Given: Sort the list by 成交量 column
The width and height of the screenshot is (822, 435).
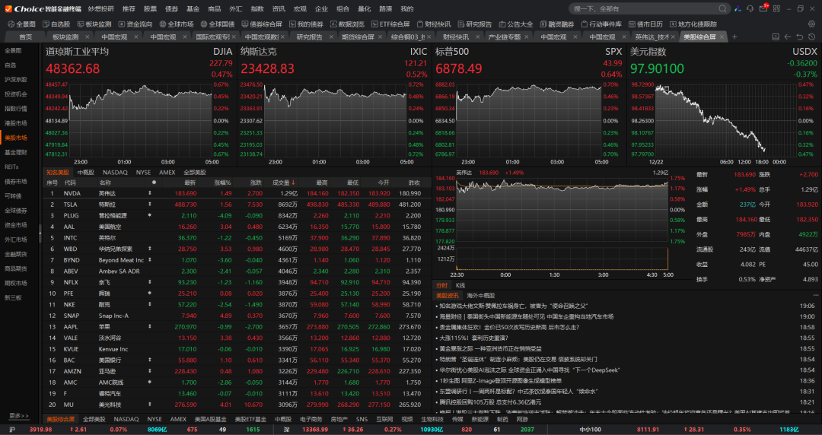Looking at the screenshot, I should (x=285, y=183).
